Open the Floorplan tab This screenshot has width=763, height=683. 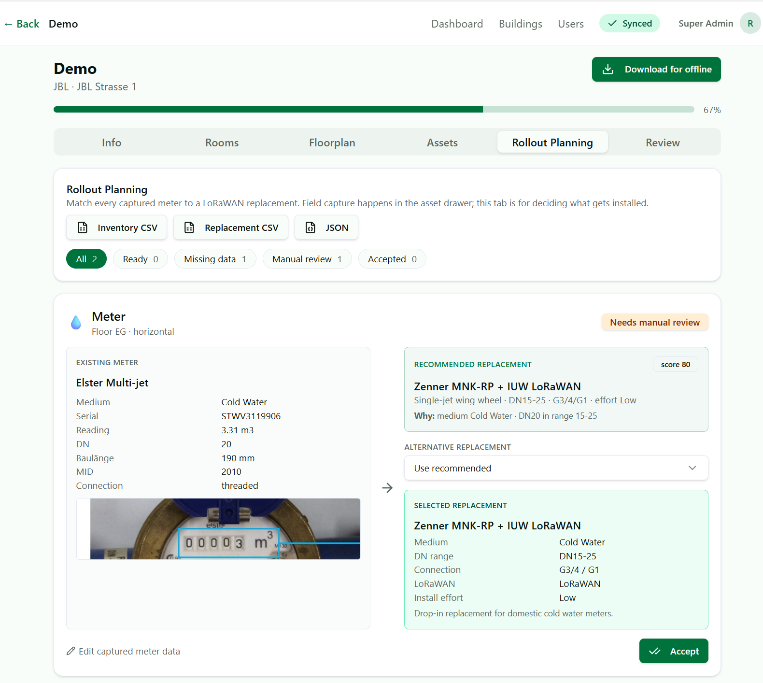click(x=332, y=142)
